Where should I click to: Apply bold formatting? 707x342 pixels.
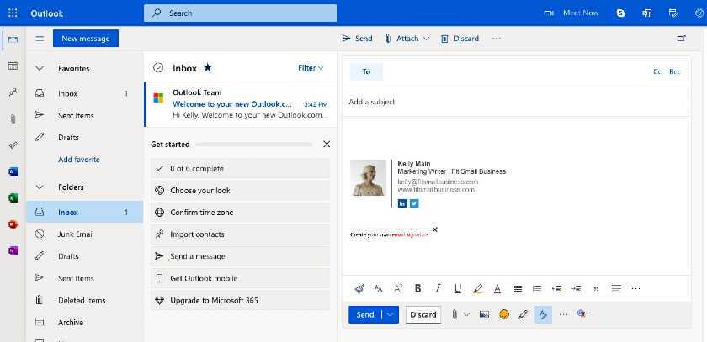point(418,288)
